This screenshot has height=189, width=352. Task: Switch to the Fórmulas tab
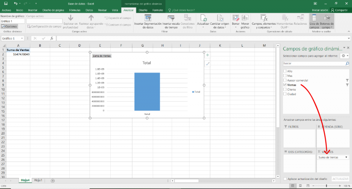coord(75,10)
